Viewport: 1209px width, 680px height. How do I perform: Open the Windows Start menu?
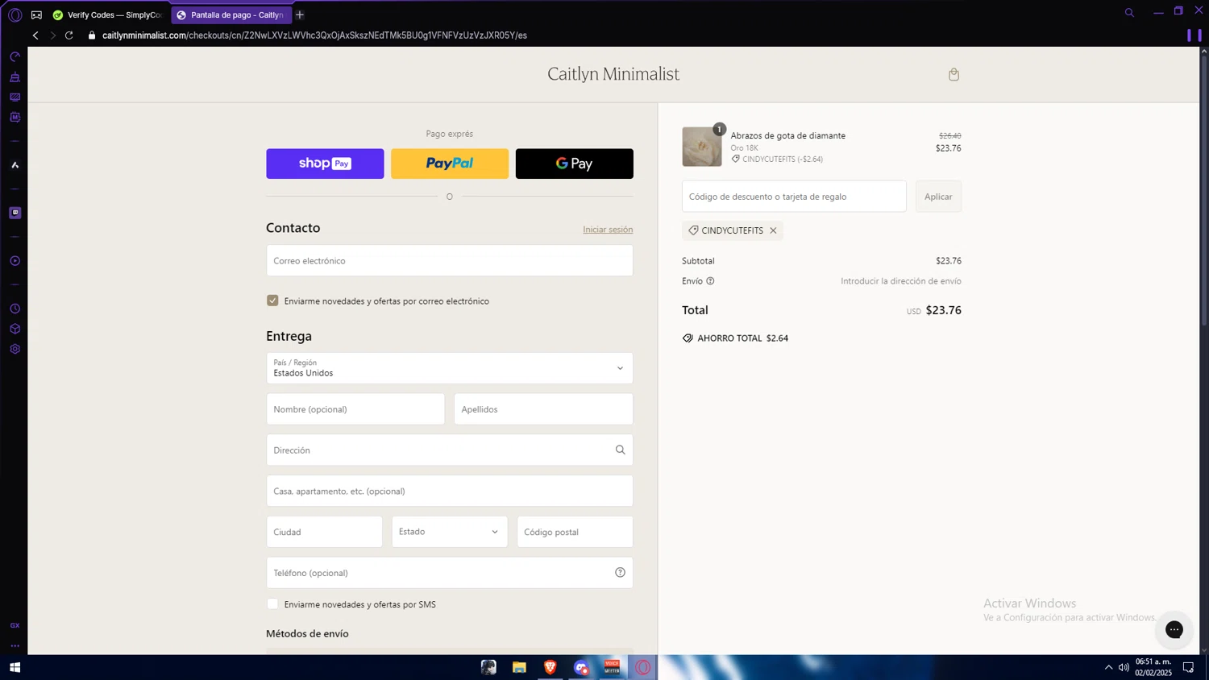tap(15, 667)
